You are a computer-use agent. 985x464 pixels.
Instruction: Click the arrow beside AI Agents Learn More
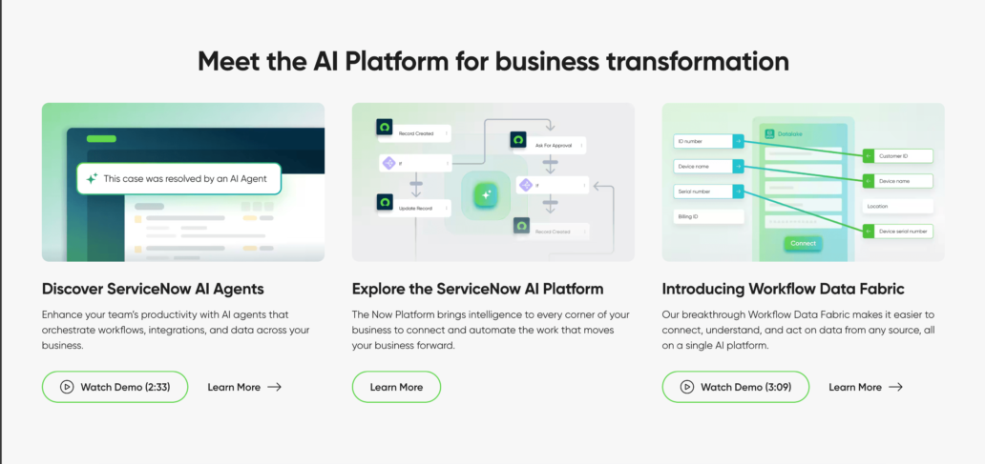tap(274, 387)
